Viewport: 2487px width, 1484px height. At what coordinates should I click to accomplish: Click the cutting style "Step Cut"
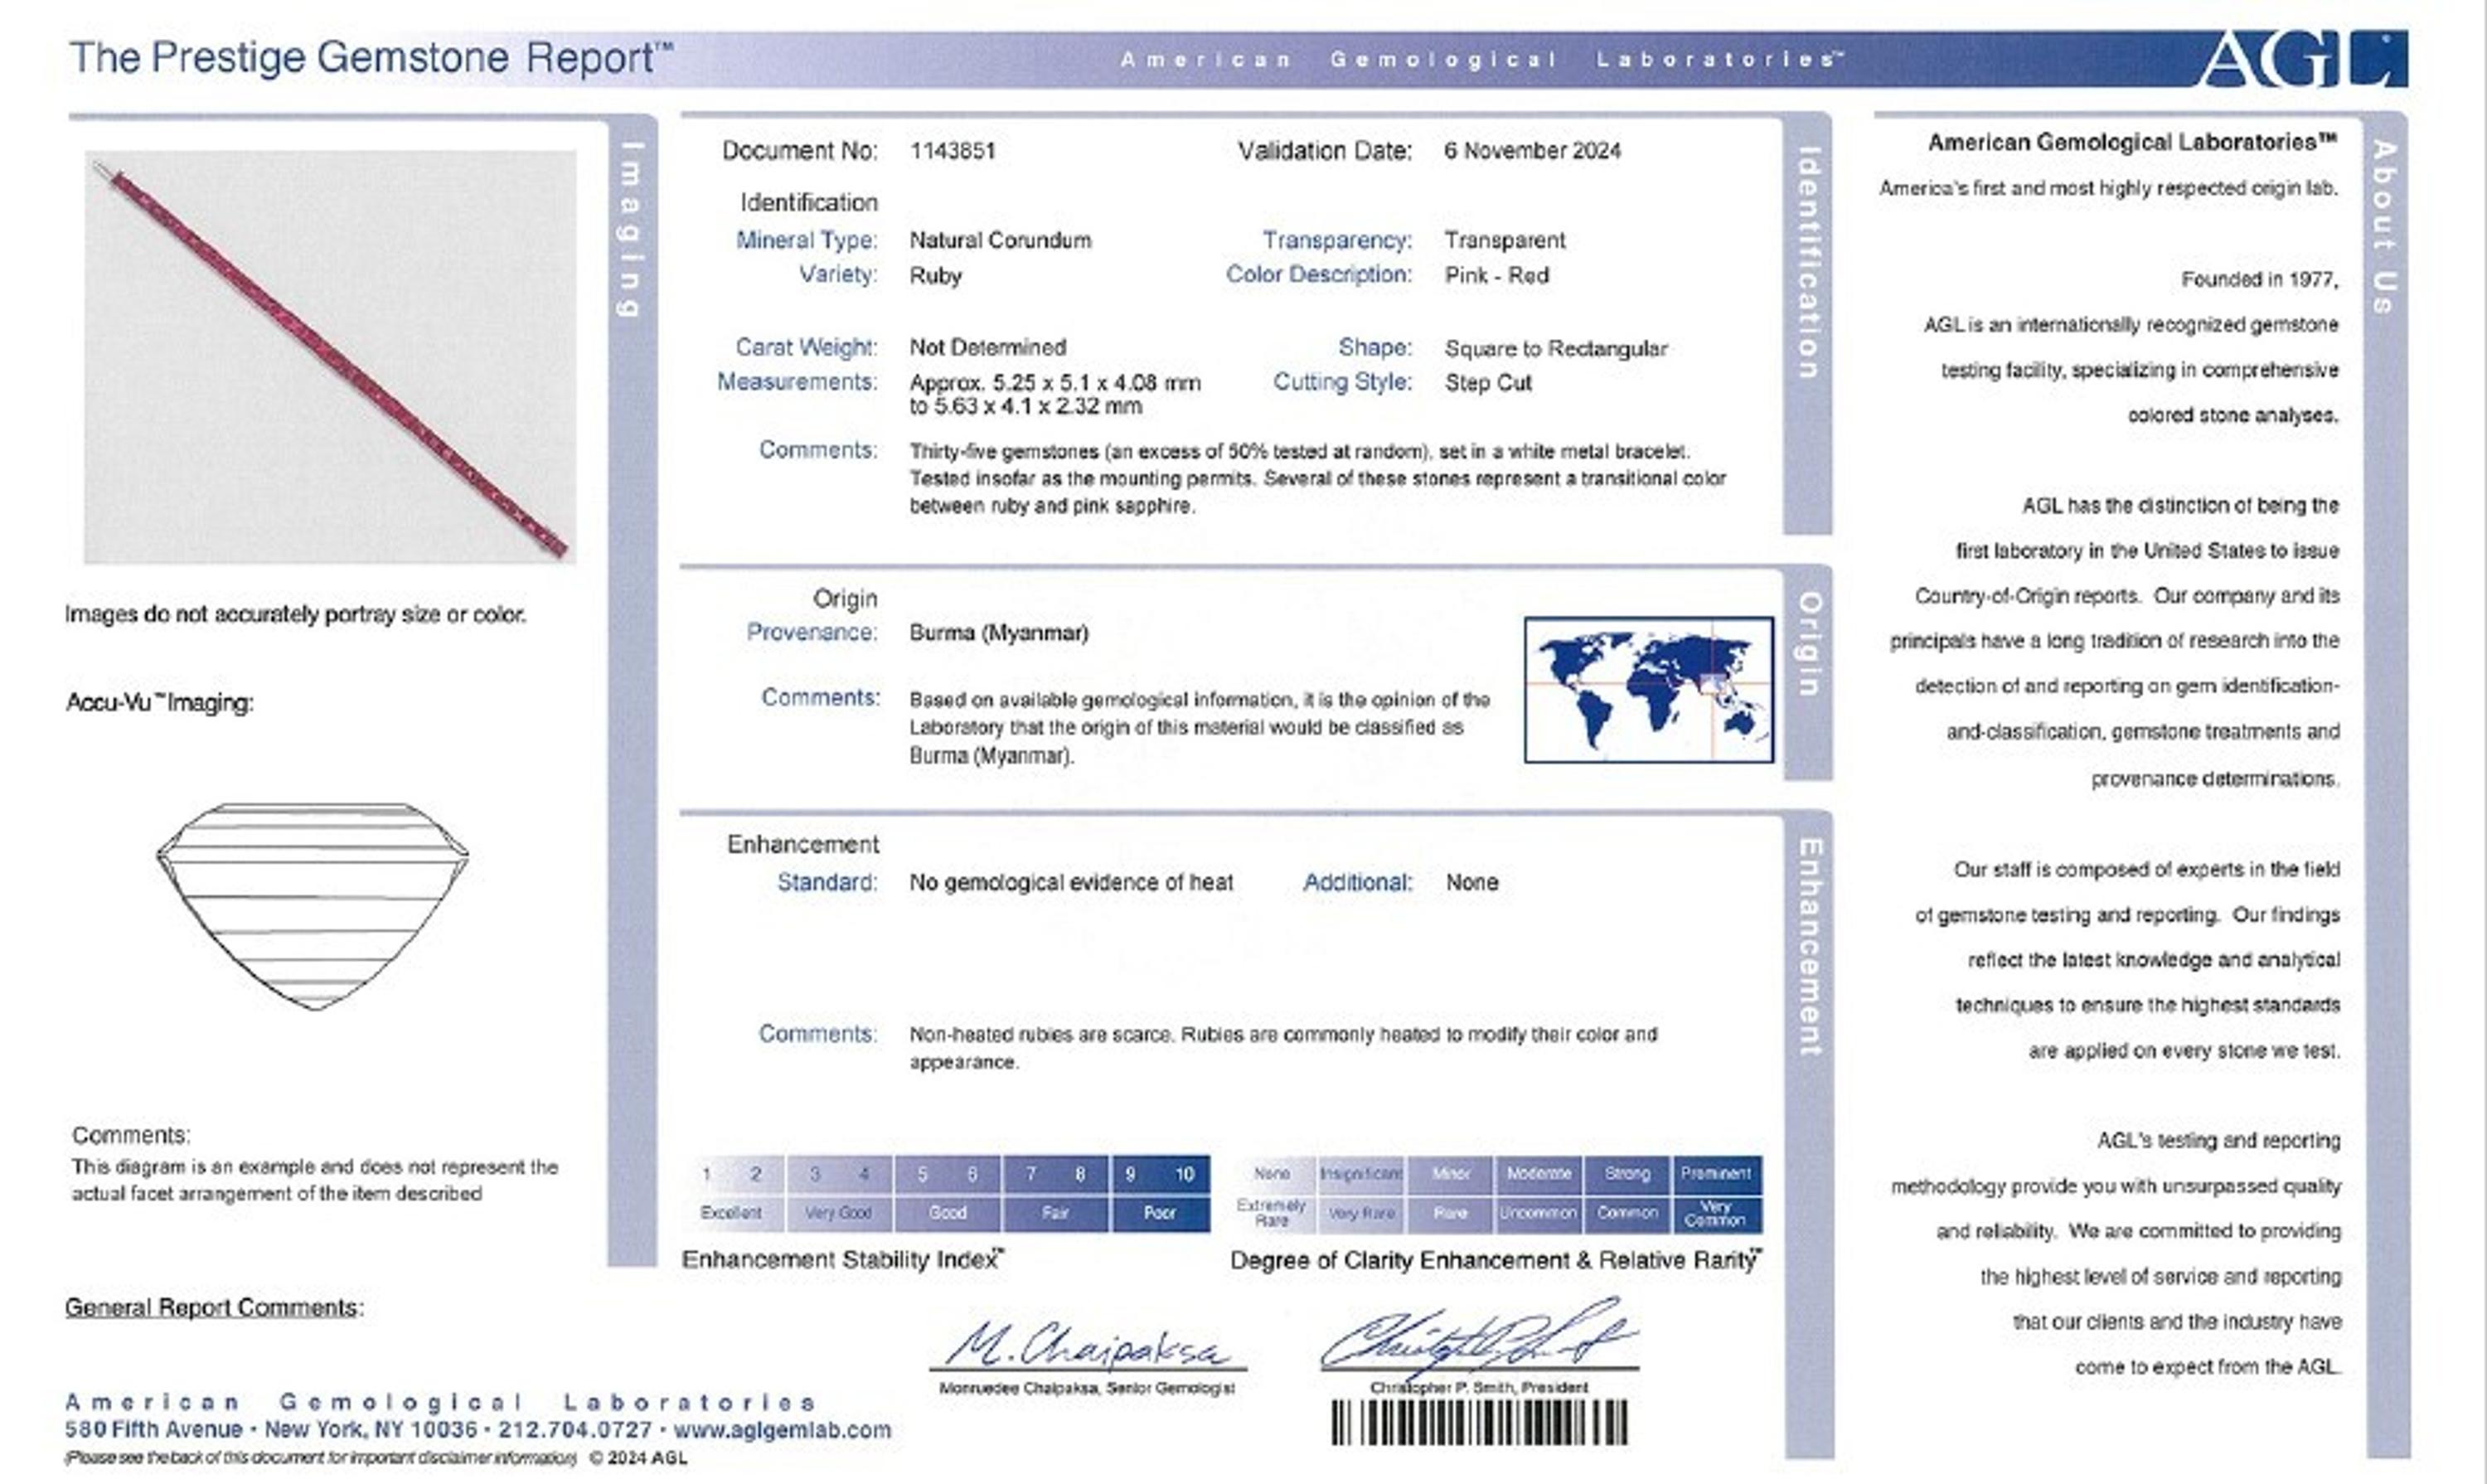(x=1488, y=383)
